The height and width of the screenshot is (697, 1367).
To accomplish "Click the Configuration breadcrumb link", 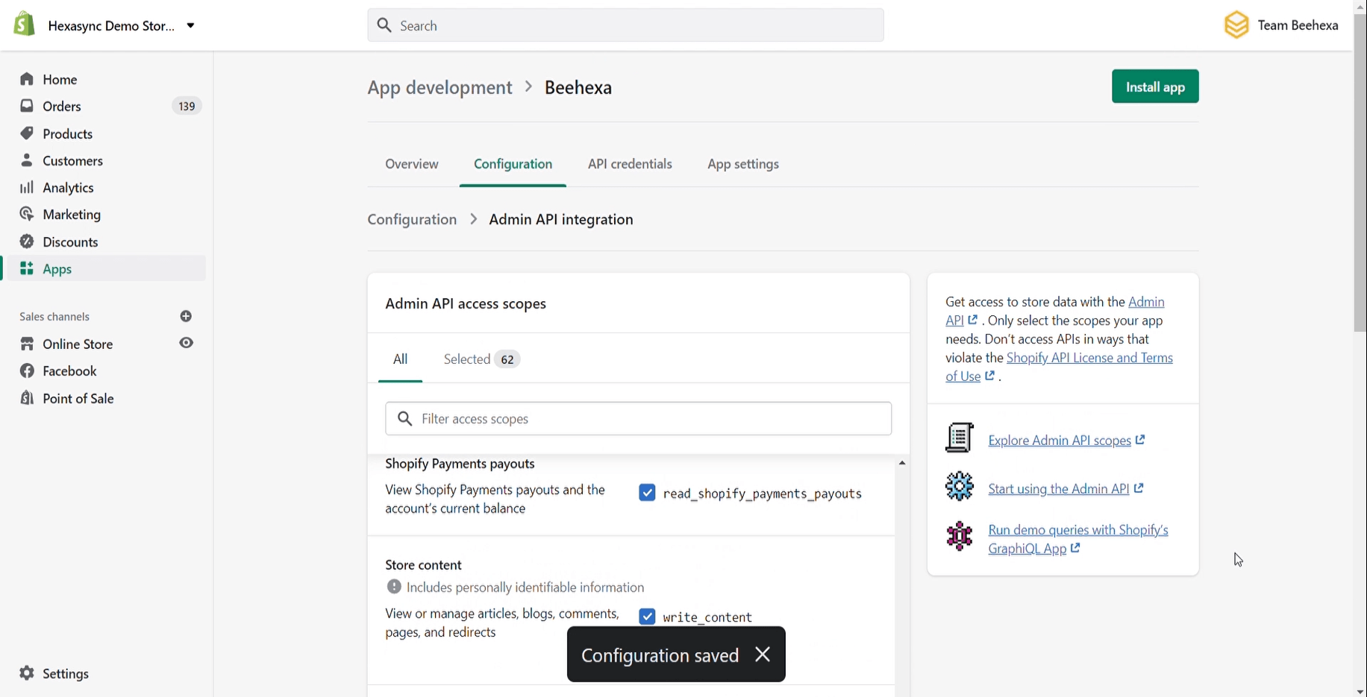I will click(x=412, y=219).
